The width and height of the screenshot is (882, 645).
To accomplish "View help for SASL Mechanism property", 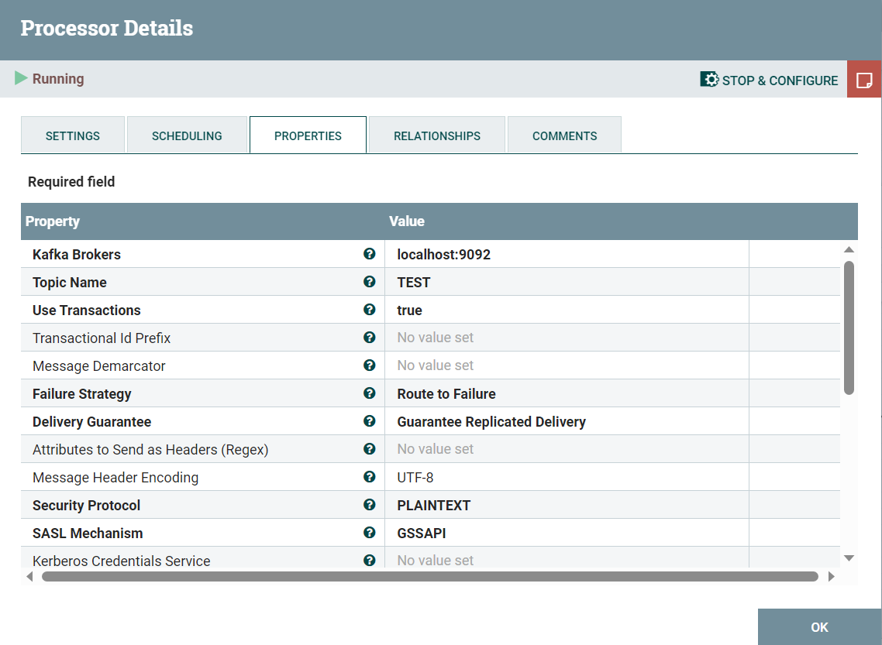I will pos(370,533).
